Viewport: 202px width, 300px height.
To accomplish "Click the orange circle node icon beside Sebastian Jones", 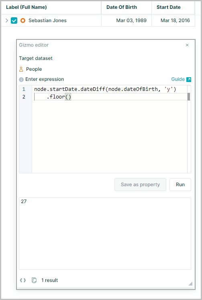I will (x=23, y=21).
